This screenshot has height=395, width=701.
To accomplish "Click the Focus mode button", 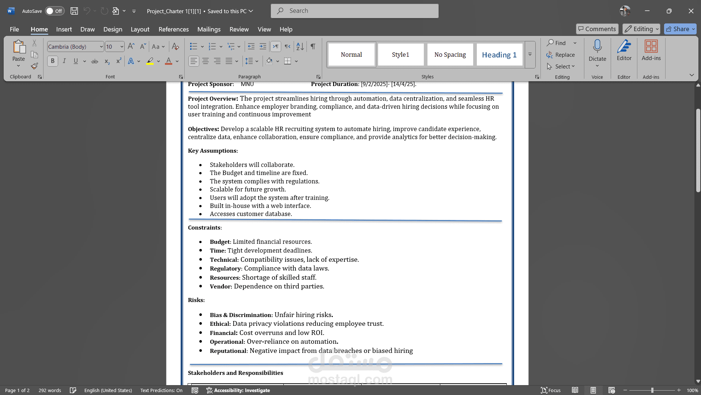I will pyautogui.click(x=550, y=390).
